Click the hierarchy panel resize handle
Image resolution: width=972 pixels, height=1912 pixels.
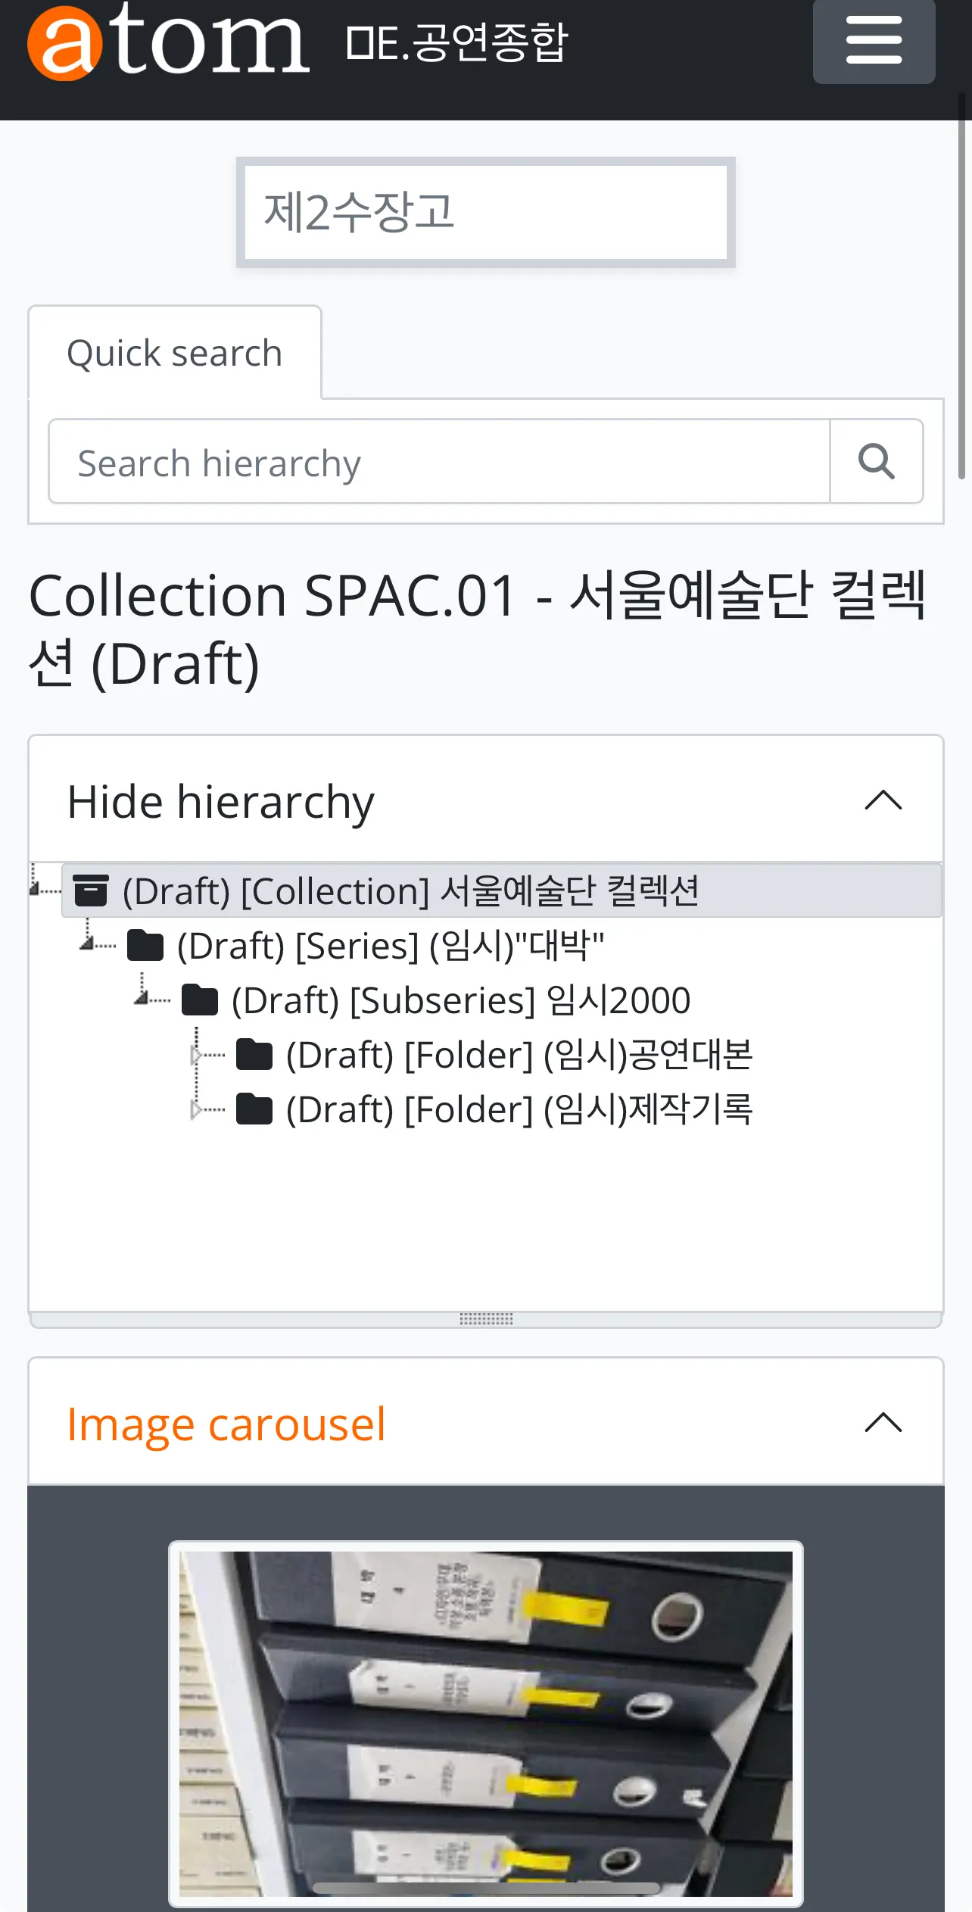coord(486,1319)
